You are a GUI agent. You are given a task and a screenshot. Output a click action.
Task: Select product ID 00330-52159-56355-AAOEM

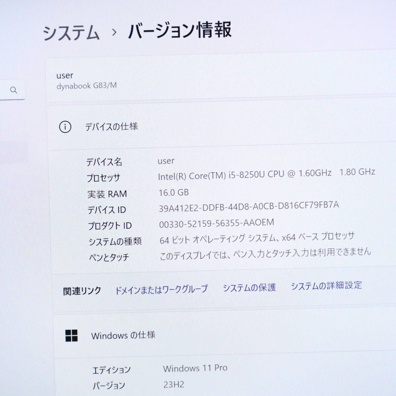(x=216, y=223)
